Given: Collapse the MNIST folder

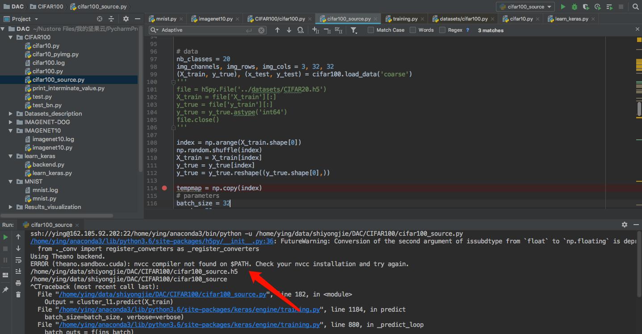Looking at the screenshot, I should click(11, 181).
